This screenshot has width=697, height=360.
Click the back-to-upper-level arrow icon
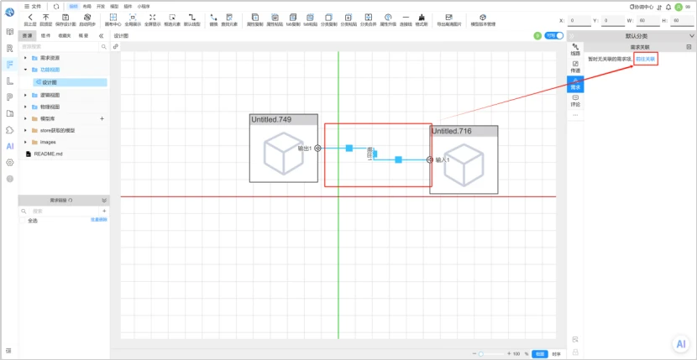pyautogui.click(x=30, y=17)
